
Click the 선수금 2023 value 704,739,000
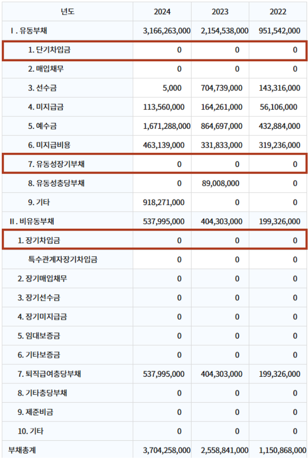[x=222, y=88]
